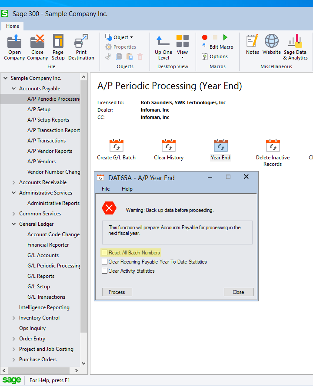
Task: Click Close button in Year End dialog
Action: pos(239,292)
